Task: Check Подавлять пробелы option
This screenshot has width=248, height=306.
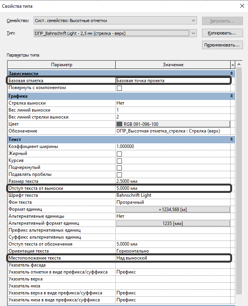Action: 119,175
